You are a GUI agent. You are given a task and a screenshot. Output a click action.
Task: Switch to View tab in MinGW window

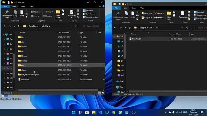(x=31, y=6)
